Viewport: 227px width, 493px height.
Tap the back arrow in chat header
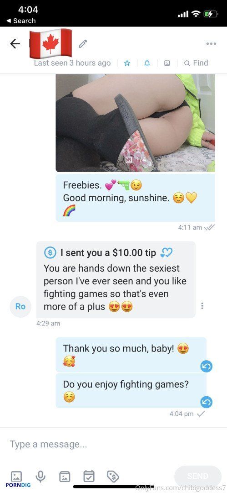tap(15, 44)
